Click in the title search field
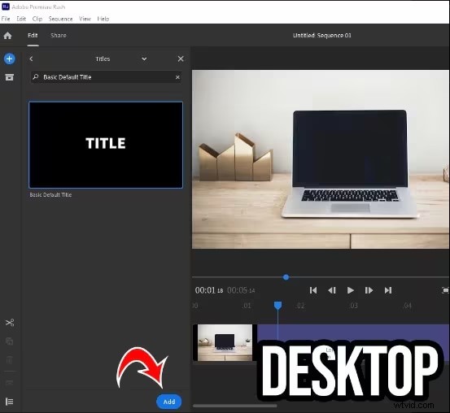 [x=106, y=77]
